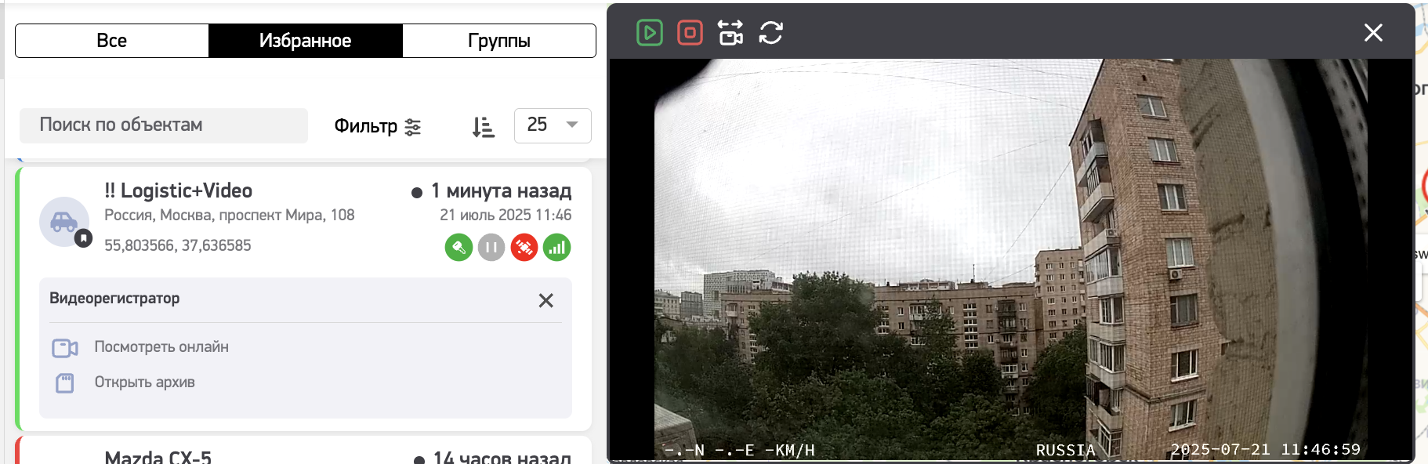
Task: Click the 1 минута назад status text
Action: pyautogui.click(x=501, y=190)
